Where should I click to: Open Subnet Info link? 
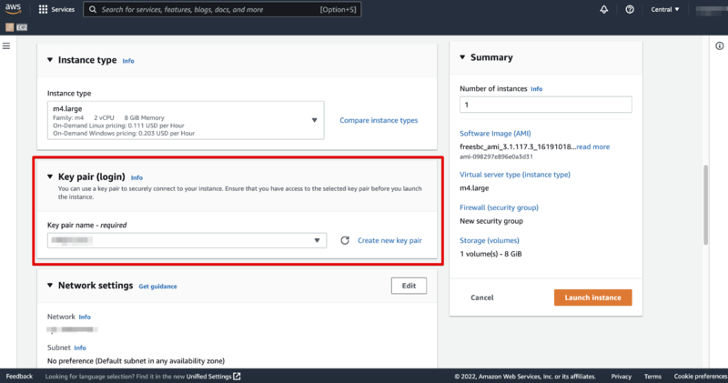(x=80, y=348)
